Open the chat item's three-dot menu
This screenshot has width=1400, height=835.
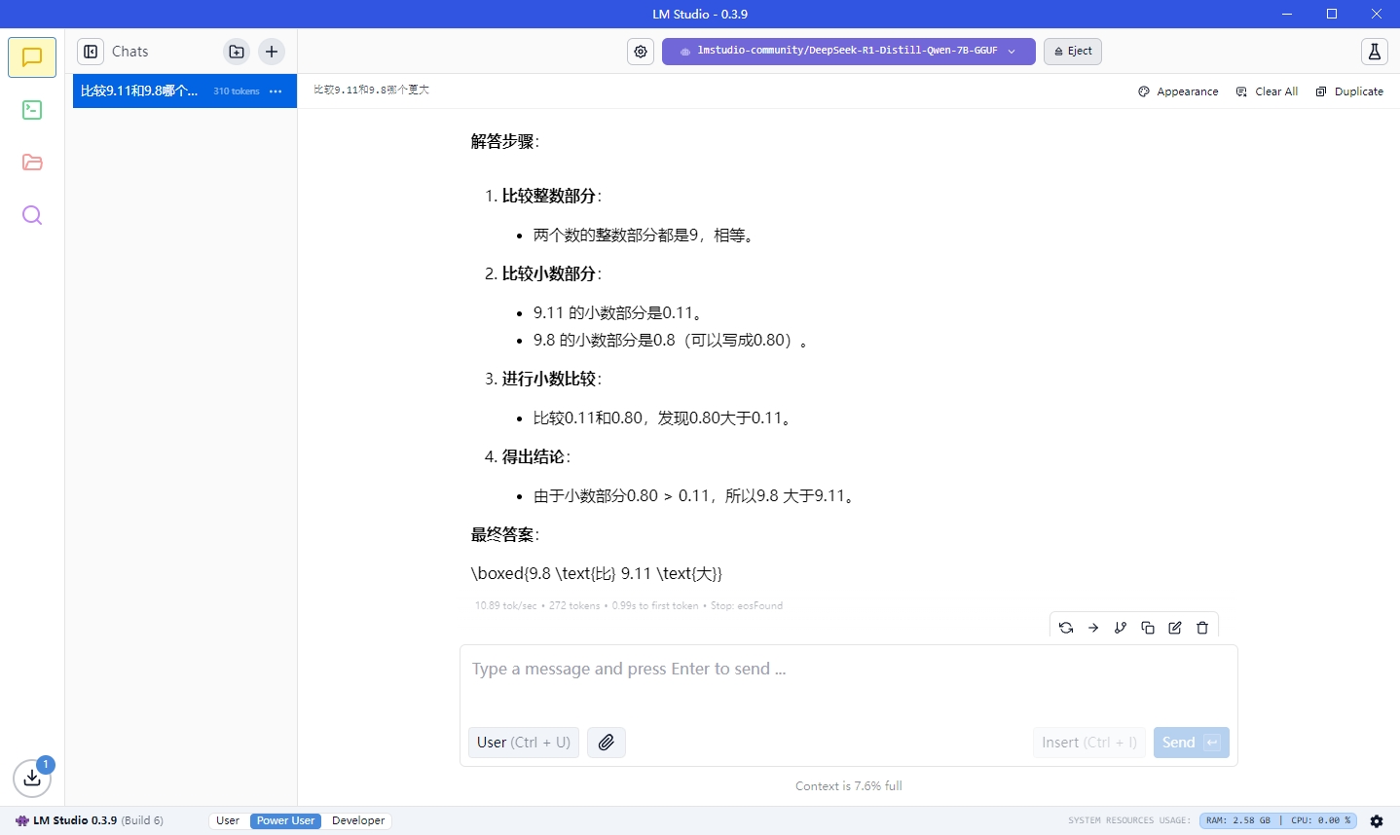pos(276,91)
